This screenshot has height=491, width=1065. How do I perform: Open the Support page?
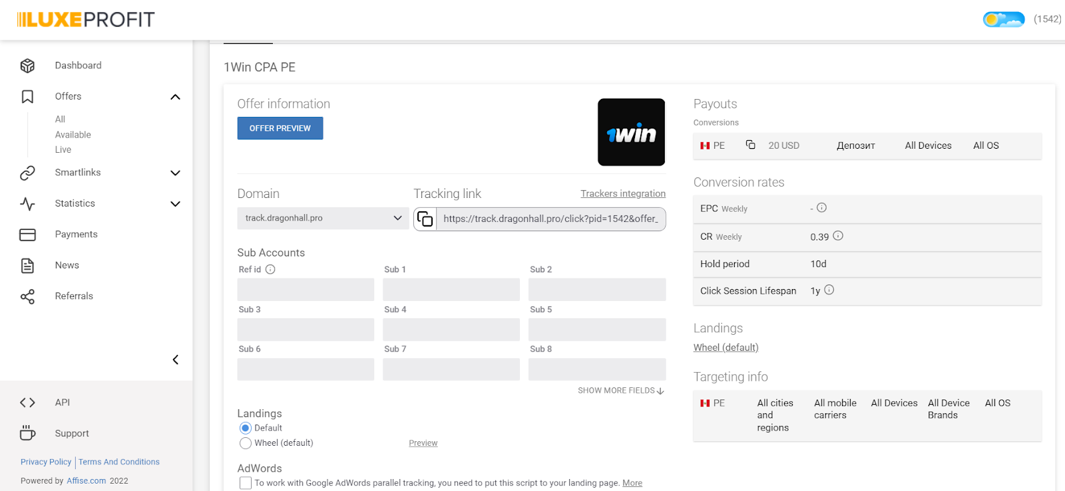point(72,433)
